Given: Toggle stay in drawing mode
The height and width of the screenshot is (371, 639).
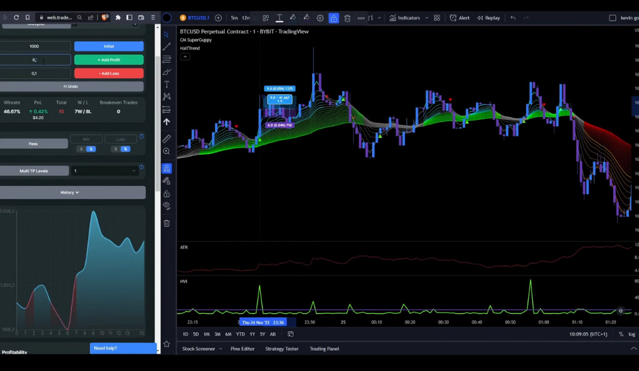Looking at the screenshot, I should click(166, 181).
